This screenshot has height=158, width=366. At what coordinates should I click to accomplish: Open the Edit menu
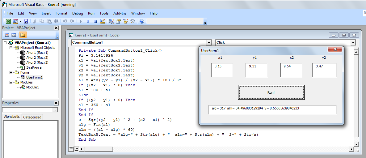point(21,13)
